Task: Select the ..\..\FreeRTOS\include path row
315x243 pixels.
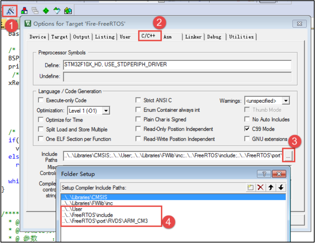Action: pyautogui.click(x=173, y=215)
